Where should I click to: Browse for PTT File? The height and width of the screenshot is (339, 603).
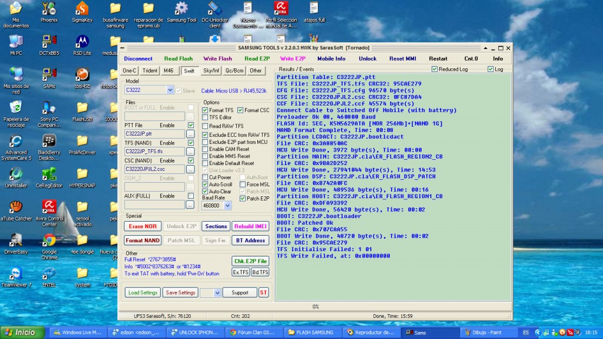click(x=190, y=134)
